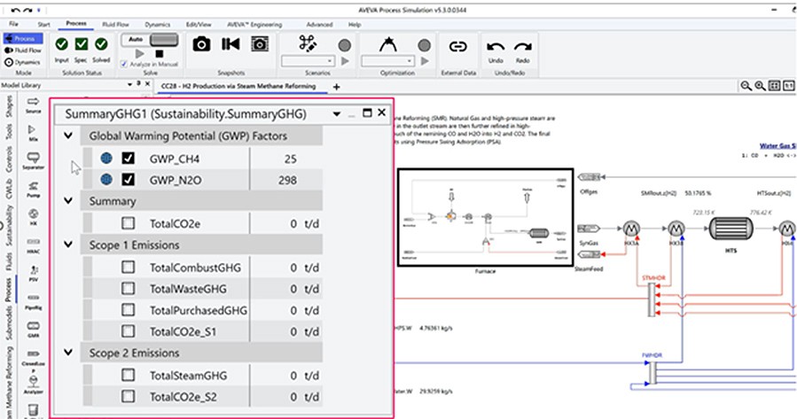The height and width of the screenshot is (419, 797).
Task: Switch to the Edit/View ribbon tab
Action: pyautogui.click(x=199, y=24)
